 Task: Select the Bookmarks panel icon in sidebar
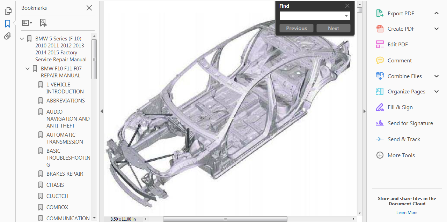point(8,24)
